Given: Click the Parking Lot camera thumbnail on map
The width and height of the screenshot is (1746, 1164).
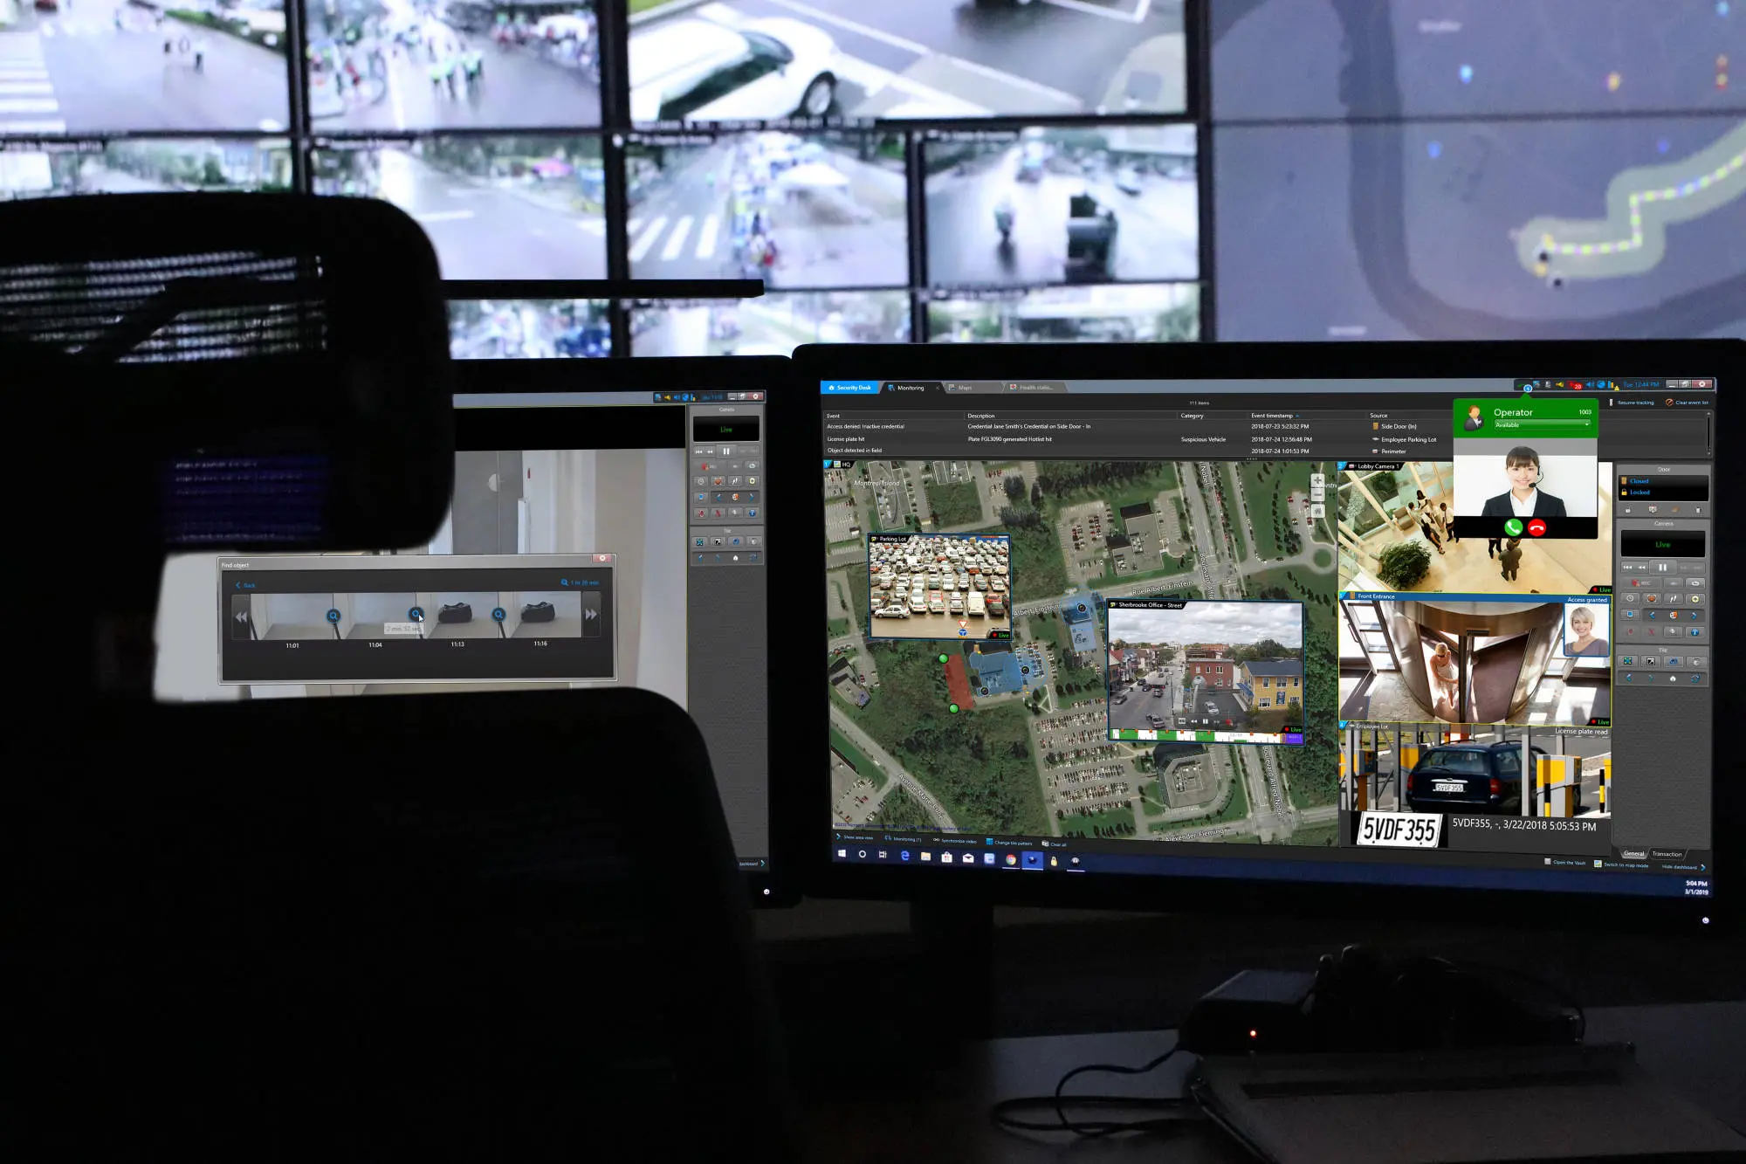Looking at the screenshot, I should click(939, 587).
